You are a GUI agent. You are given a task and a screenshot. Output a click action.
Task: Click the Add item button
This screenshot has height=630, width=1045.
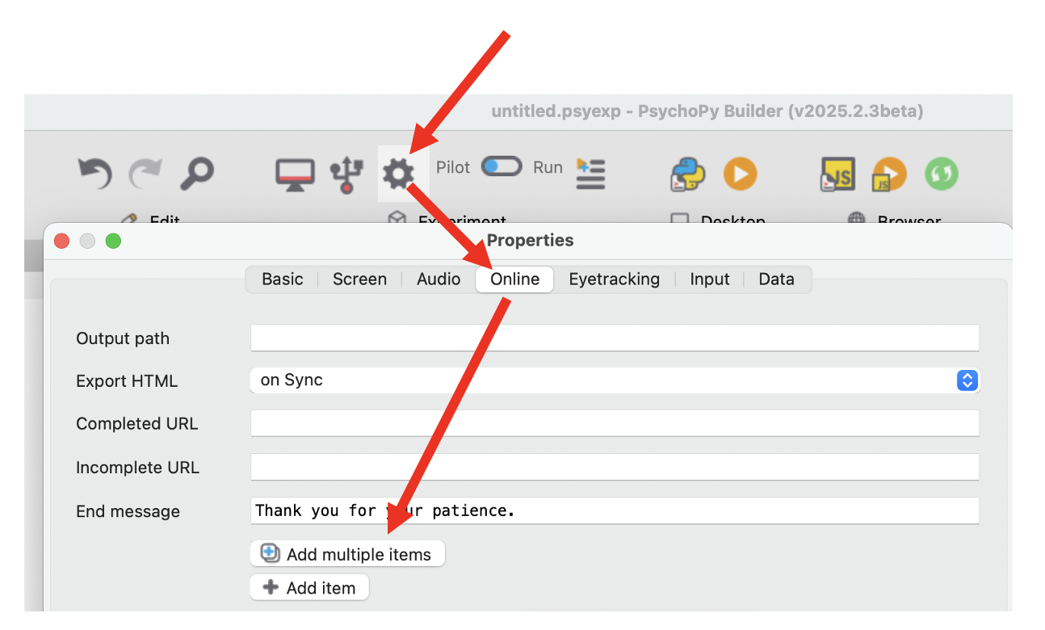(309, 588)
